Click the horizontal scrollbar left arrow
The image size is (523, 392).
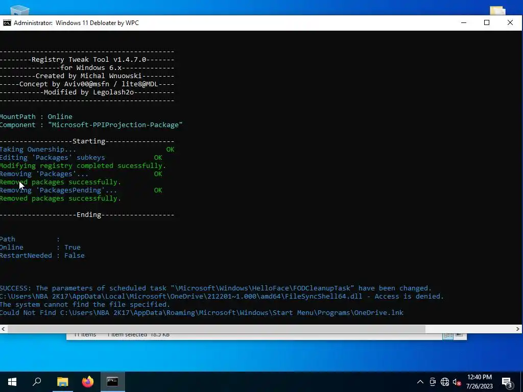click(x=3, y=329)
